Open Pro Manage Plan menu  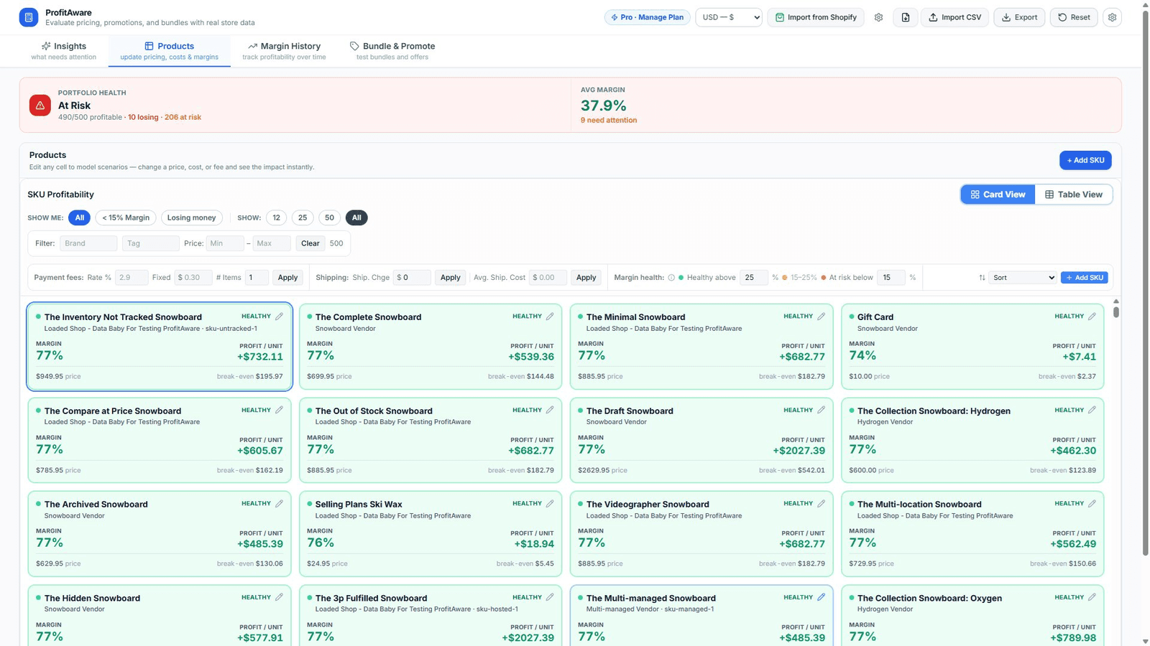[648, 17]
